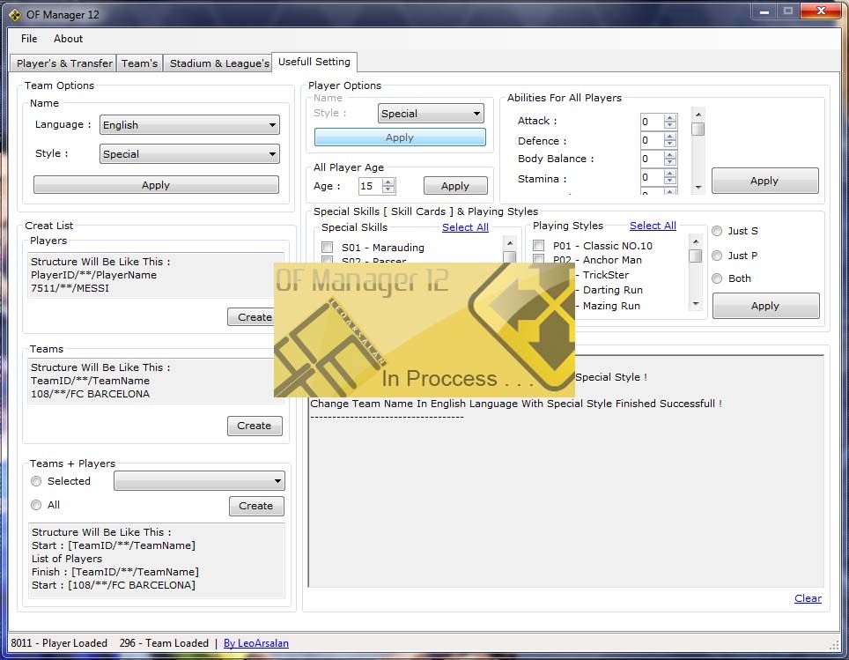849x660 pixels.
Task: Expand the Team Options Style dropdown
Action: [x=189, y=154]
